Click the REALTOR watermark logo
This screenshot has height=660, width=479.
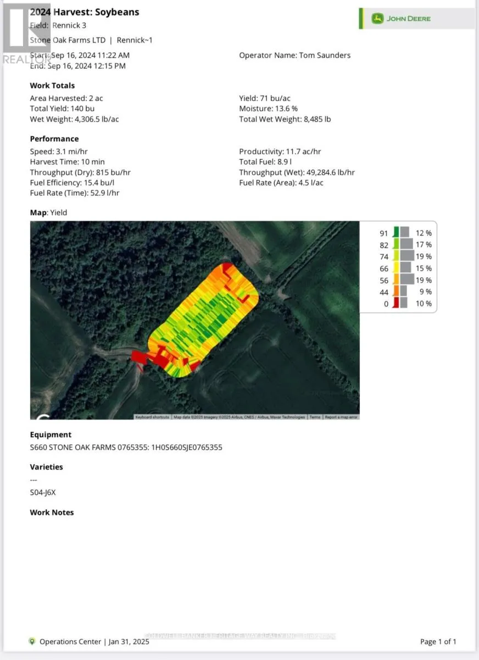pos(26,33)
